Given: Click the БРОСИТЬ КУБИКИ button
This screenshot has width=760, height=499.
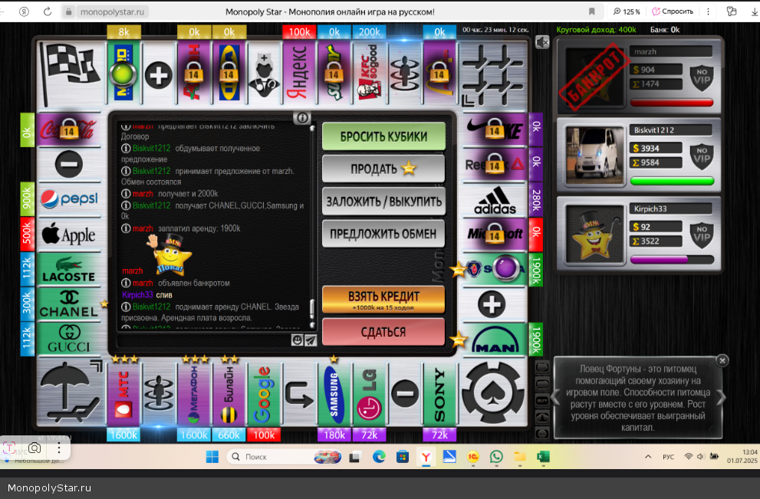Looking at the screenshot, I should coord(383,136).
